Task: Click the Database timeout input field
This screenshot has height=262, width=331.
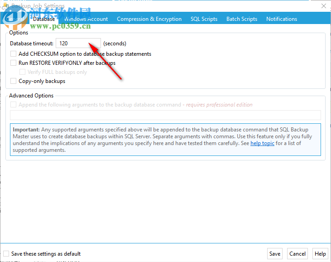Action: point(78,44)
